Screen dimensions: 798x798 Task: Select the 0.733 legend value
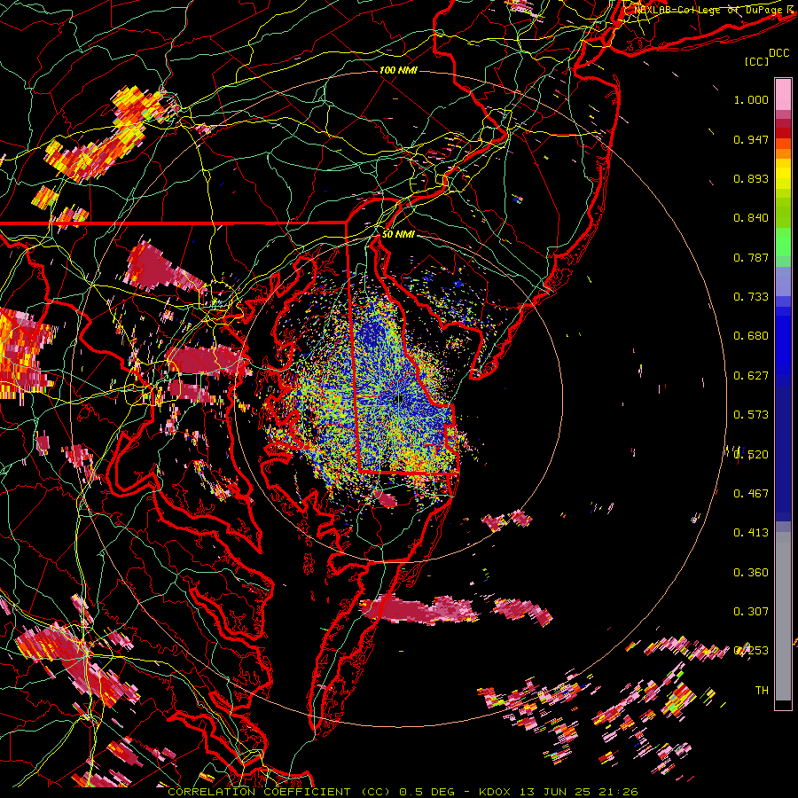pyautogui.click(x=751, y=297)
